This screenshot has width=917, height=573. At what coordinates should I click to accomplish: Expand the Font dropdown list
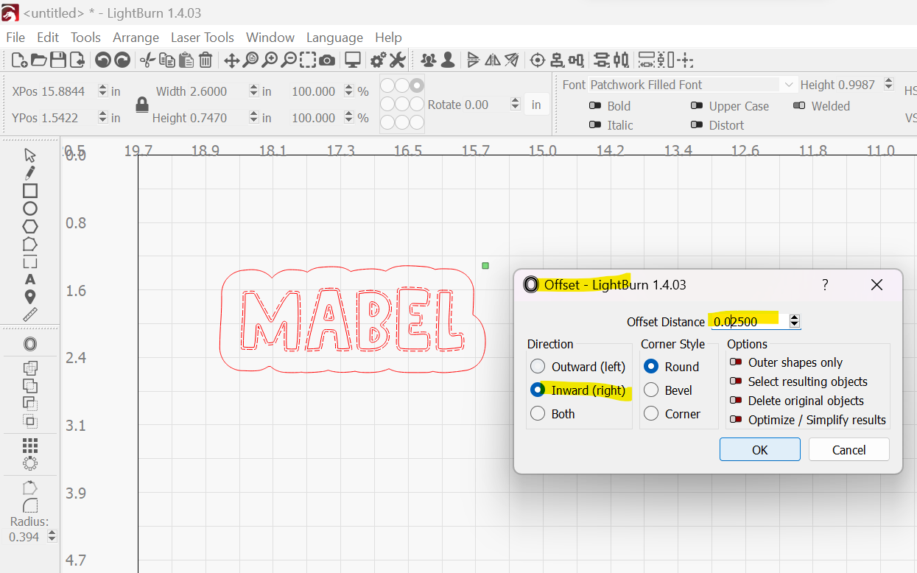(789, 85)
